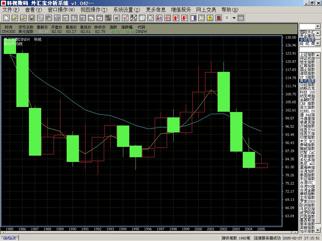This screenshot has height=241, width=322.
Task: Open the 文件(F) menu
Action: (11, 10)
